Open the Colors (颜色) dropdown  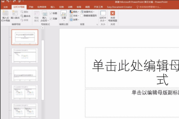74,12
